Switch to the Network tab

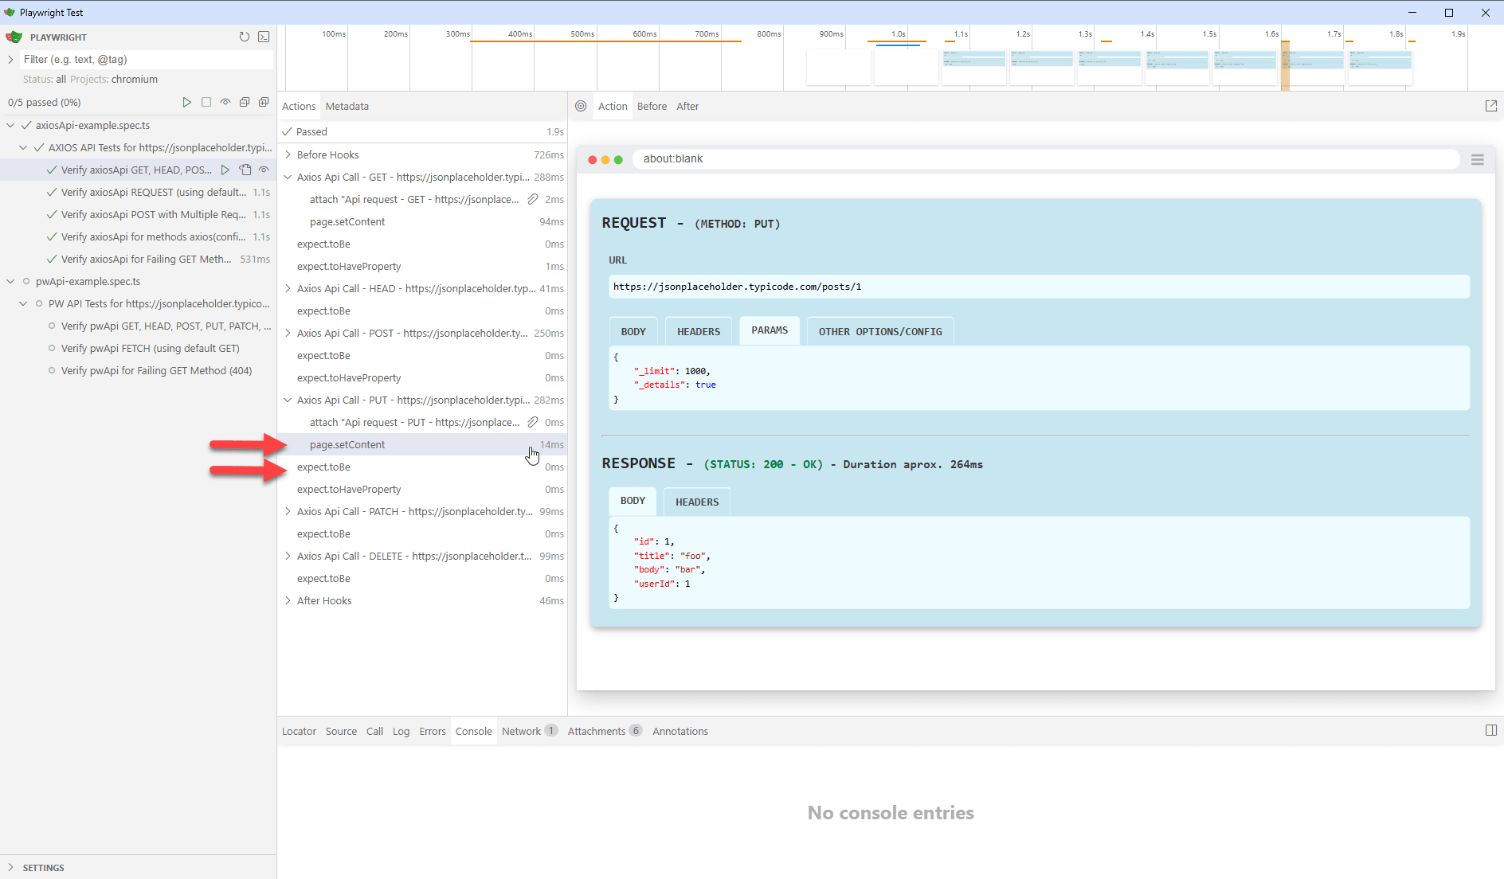click(x=522, y=731)
